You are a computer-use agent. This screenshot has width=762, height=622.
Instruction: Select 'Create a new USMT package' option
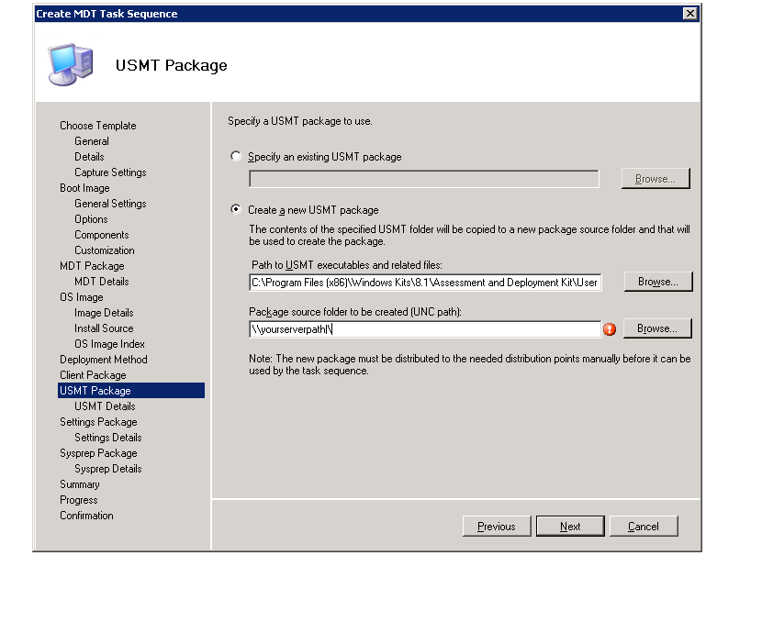coord(236,210)
